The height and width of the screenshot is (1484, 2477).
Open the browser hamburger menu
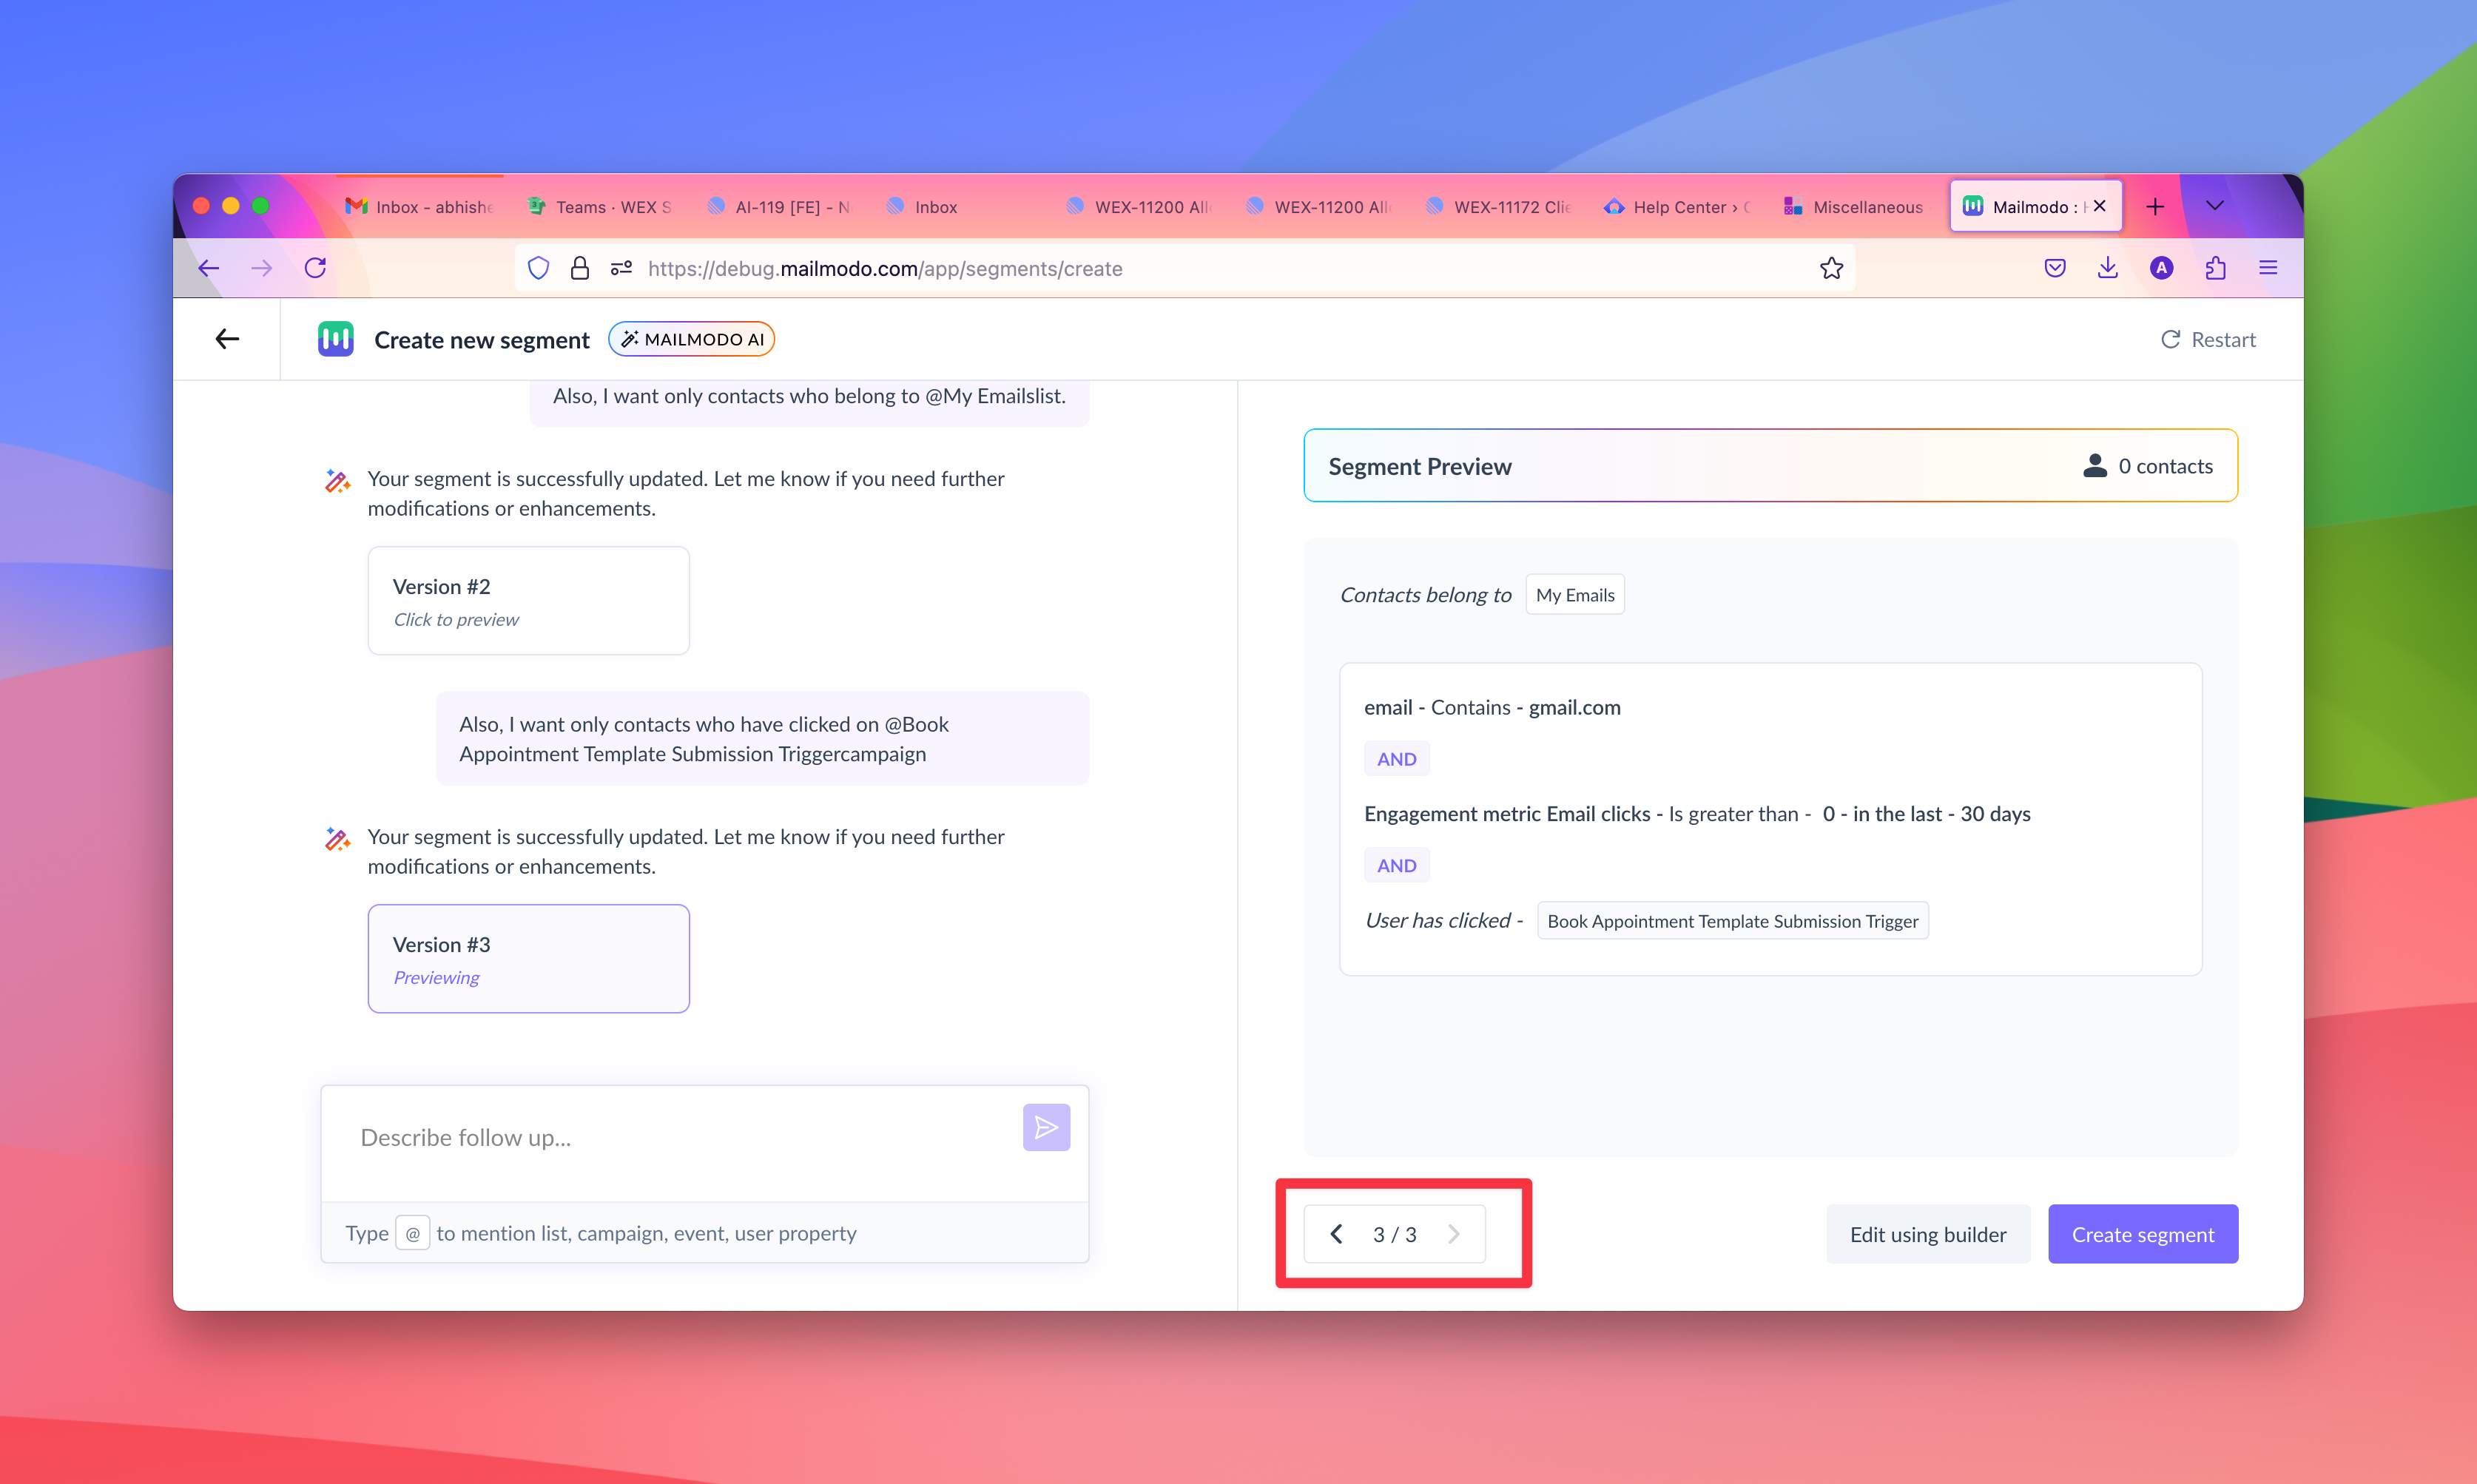click(x=2268, y=268)
